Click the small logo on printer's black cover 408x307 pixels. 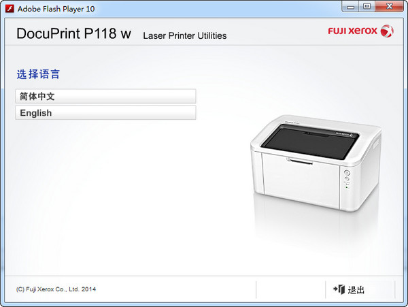344,134
